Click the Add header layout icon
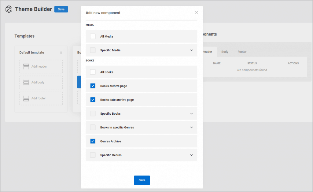The image size is (313, 192). click(x=26, y=66)
